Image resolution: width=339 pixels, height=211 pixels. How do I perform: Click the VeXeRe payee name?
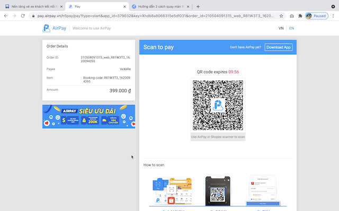point(126,69)
